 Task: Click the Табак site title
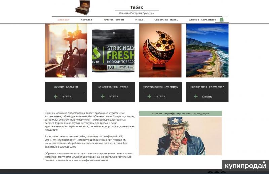(137, 7)
